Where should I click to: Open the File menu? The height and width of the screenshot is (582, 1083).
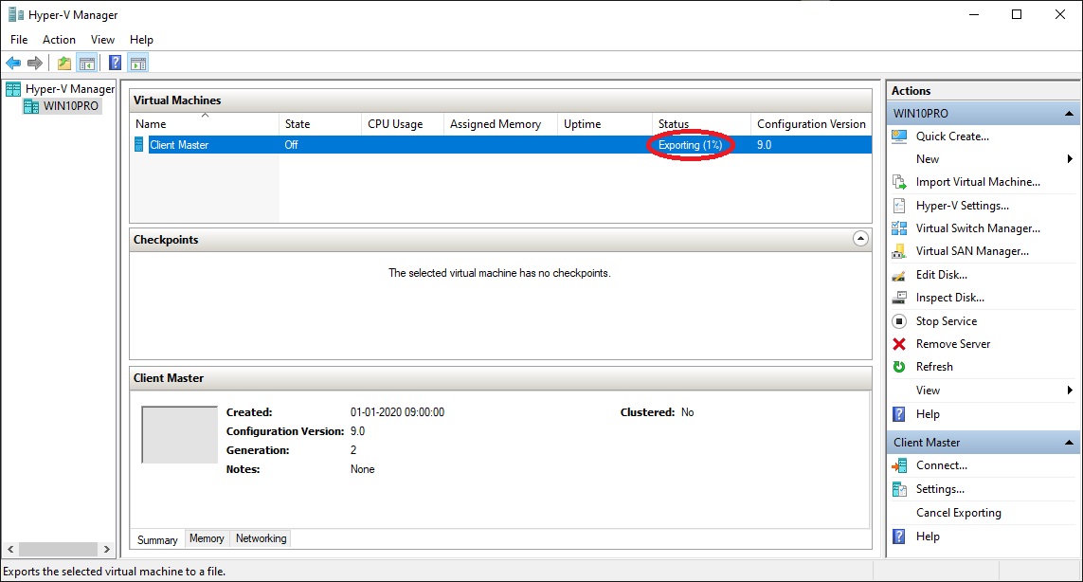(19, 40)
